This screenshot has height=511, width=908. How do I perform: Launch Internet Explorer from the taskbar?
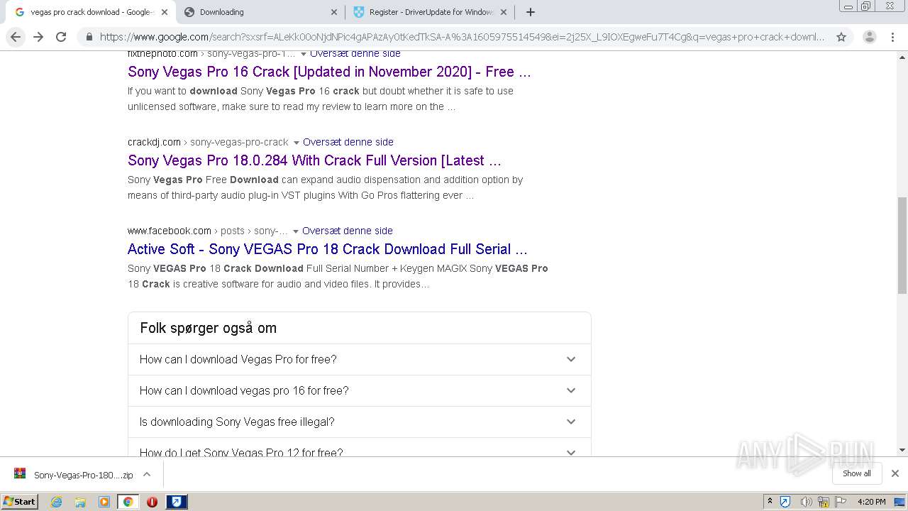click(x=56, y=502)
